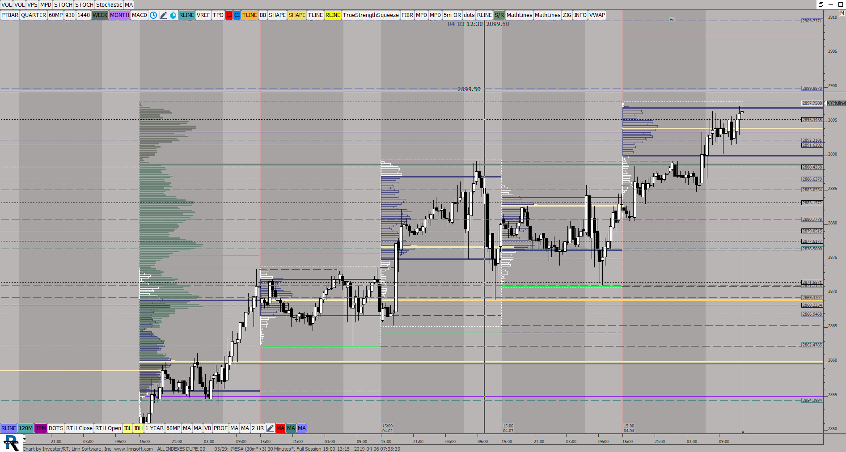Click the 04-03 session date marker

click(x=508, y=428)
